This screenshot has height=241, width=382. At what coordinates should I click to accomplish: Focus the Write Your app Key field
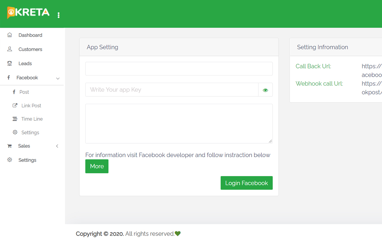coord(172,90)
